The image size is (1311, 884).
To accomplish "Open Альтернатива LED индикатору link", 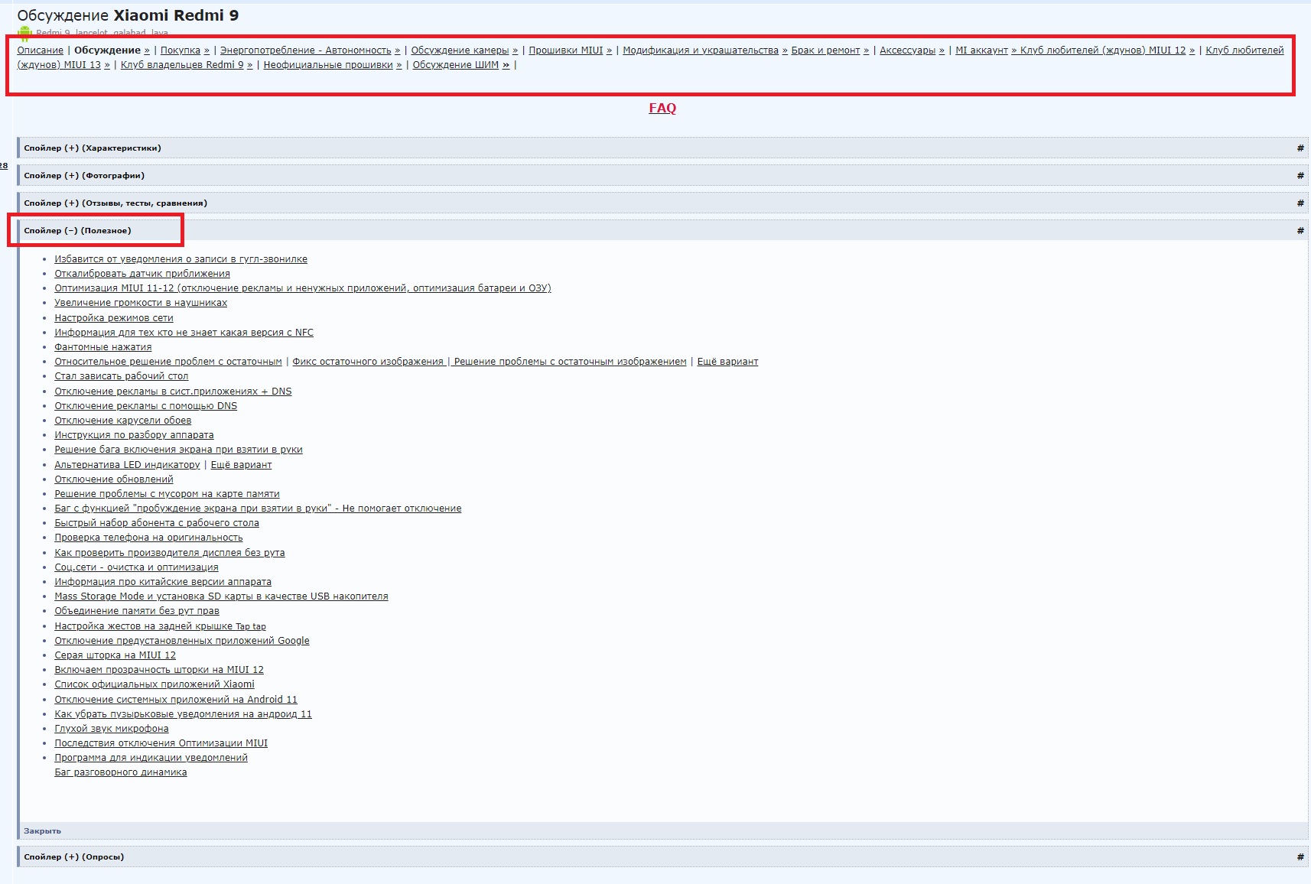I will (127, 465).
